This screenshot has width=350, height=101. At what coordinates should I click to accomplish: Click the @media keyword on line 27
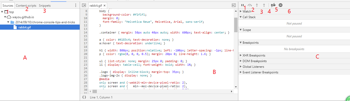pyautogui.click(x=104, y=79)
